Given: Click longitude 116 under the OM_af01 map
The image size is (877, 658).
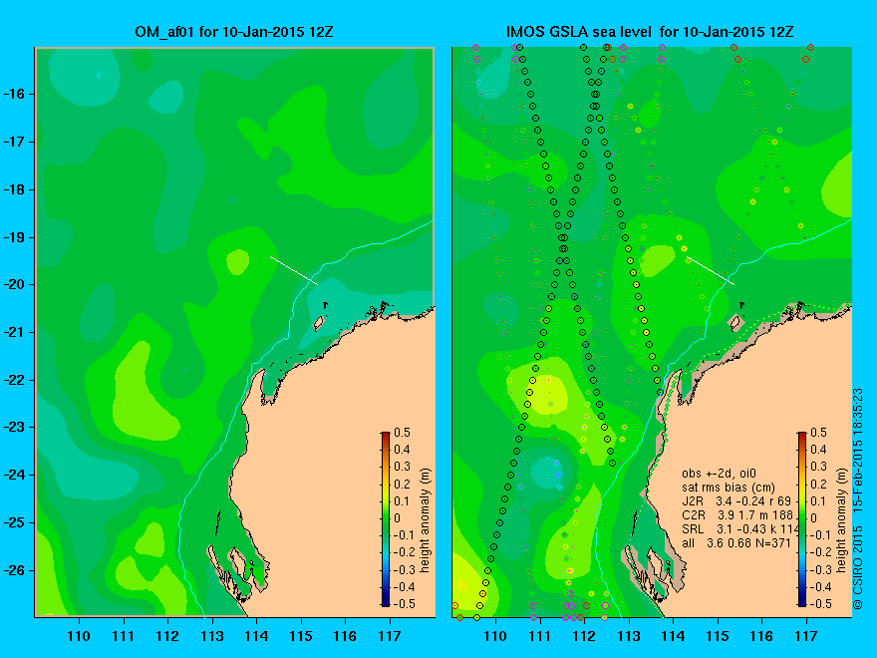Looking at the screenshot, I should pyautogui.click(x=345, y=636).
